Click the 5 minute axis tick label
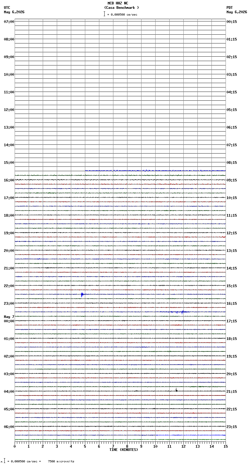Screen dimensions: 249x465 click(85, 447)
